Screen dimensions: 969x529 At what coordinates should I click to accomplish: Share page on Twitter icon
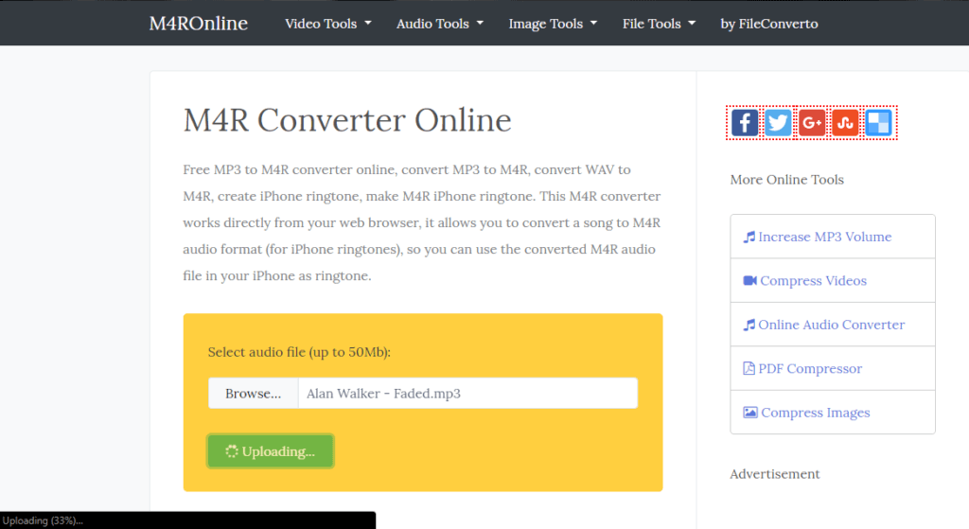[x=778, y=122]
